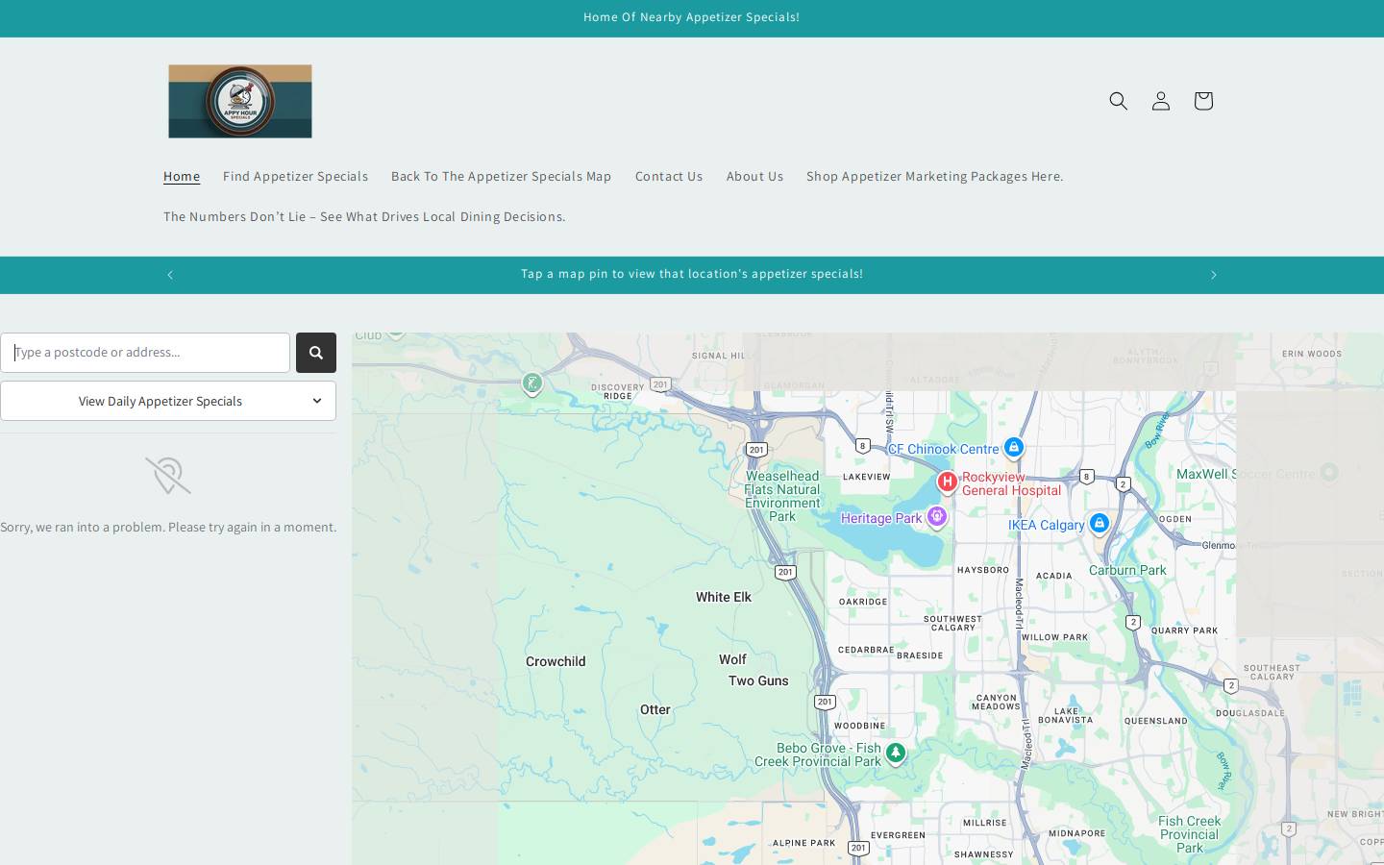Click the Quarry Park neighbourhood label
This screenshot has height=865, width=1384.
tap(1184, 630)
